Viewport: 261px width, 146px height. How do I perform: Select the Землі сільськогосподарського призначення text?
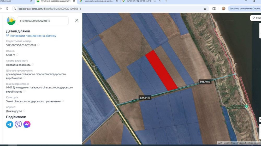(33, 101)
